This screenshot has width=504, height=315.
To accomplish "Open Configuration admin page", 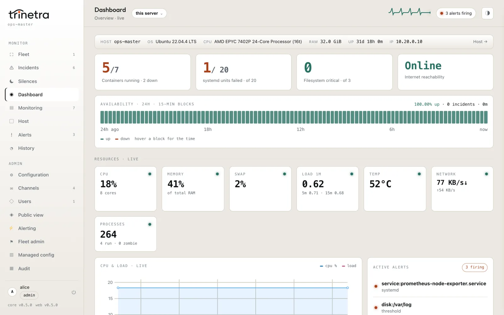I will coord(42,175).
